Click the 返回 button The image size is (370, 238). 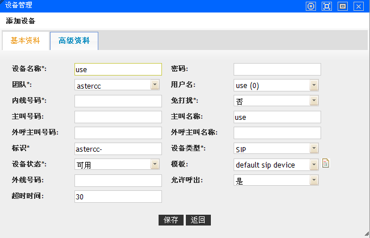coord(198,220)
